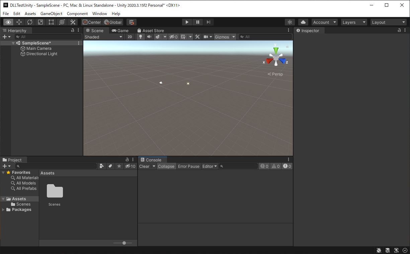The image size is (410, 254).
Task: Open Scene component tools wrench icon
Action: (197, 37)
